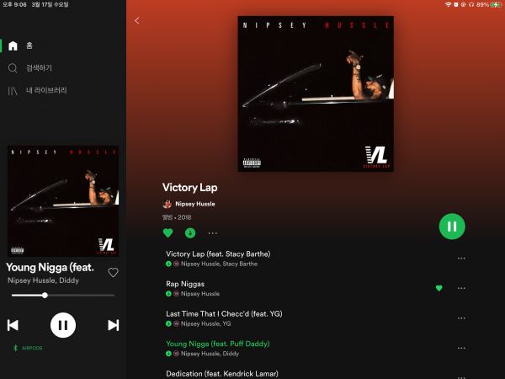Open more options for Last Time That I Checc'd

pos(461,318)
